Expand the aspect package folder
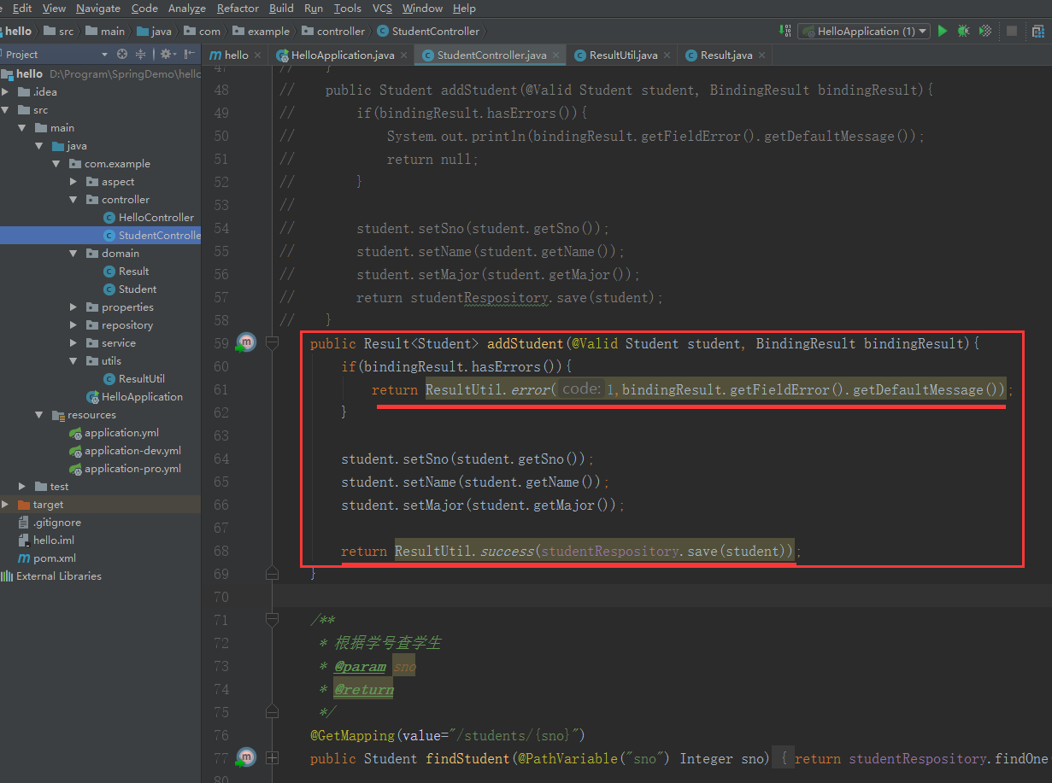This screenshot has width=1052, height=783. tap(74, 182)
